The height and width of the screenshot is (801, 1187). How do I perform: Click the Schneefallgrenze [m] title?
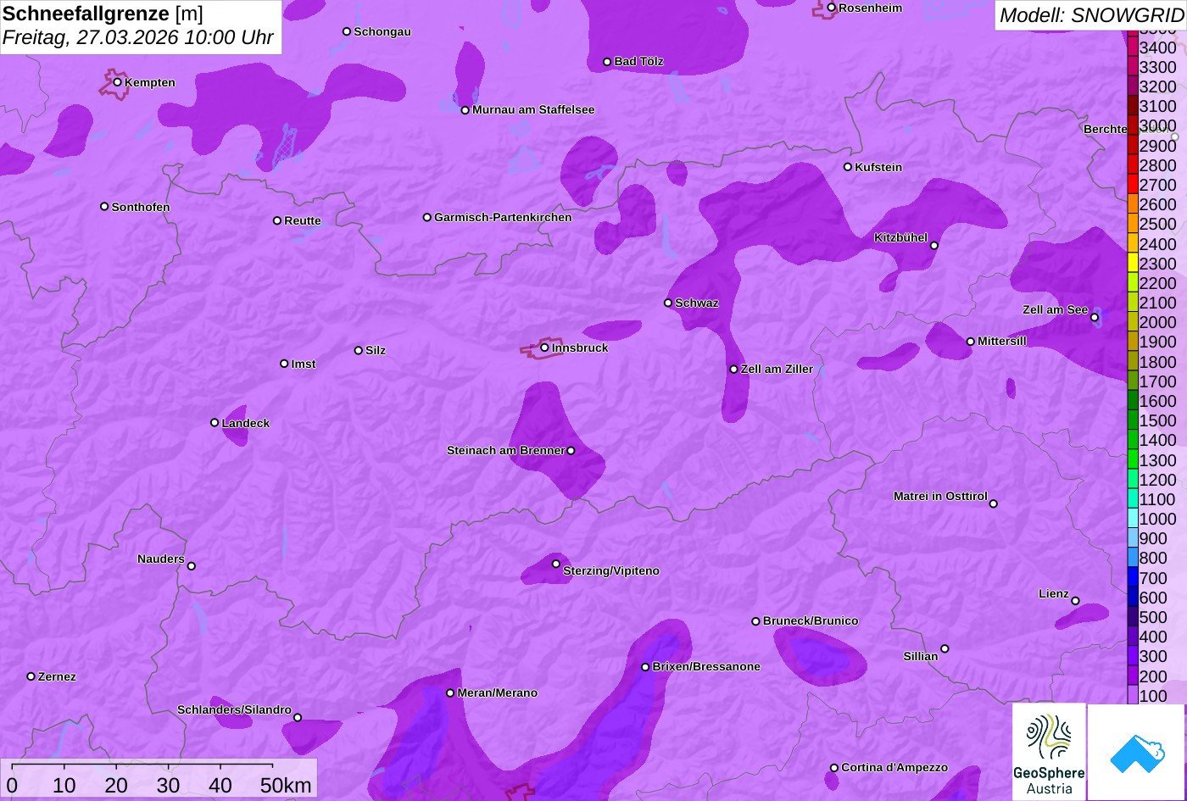click(x=103, y=14)
